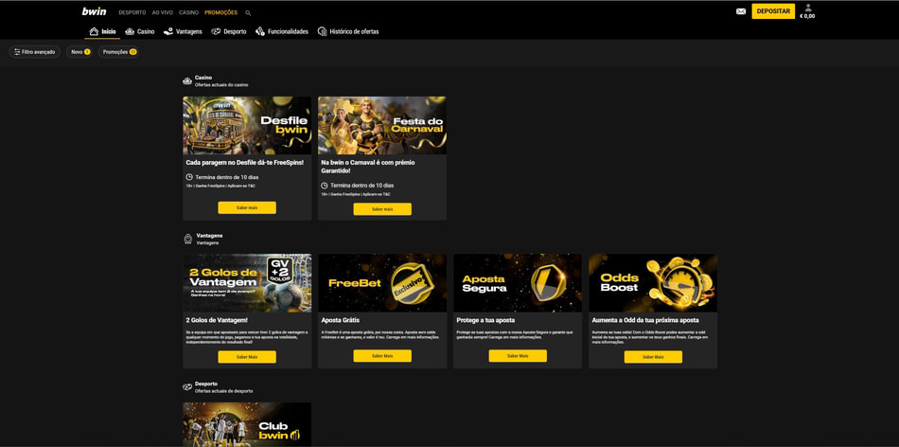Click Saber Mais on Protege a tua aposta

click(518, 356)
